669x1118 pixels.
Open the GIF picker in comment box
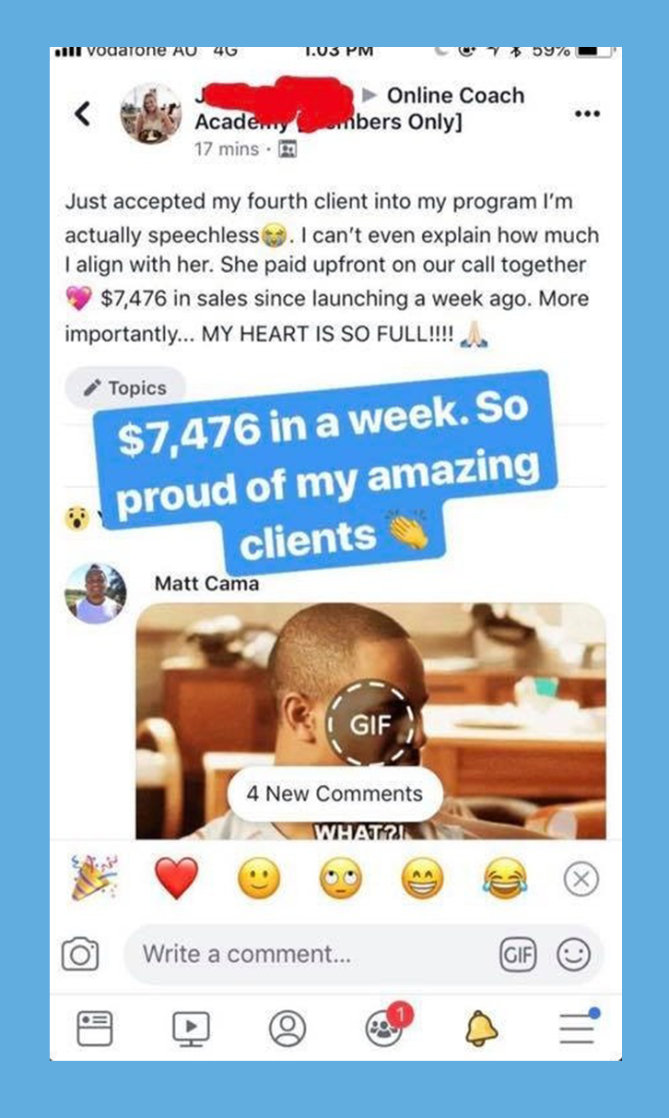(x=517, y=955)
